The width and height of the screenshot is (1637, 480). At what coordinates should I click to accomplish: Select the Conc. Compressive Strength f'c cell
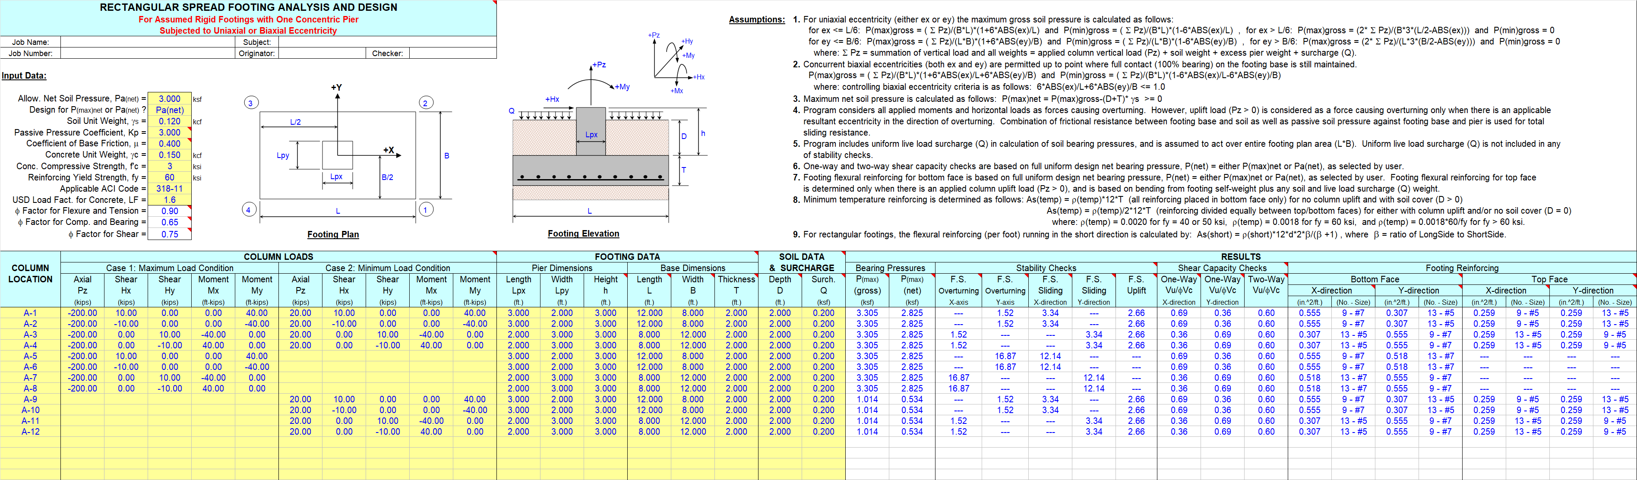170,166
